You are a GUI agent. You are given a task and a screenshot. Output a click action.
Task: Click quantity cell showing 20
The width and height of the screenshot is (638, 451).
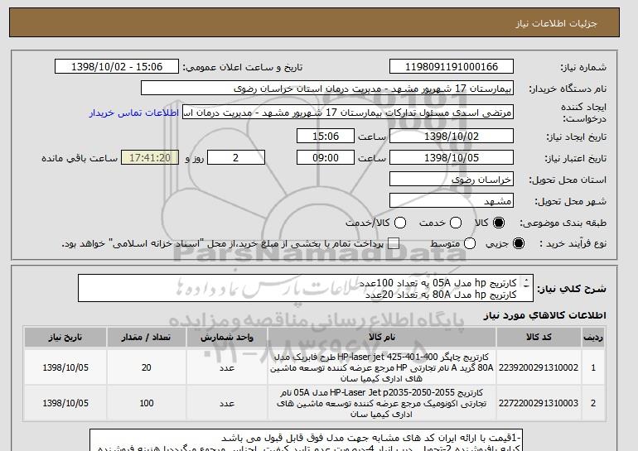(x=146, y=367)
